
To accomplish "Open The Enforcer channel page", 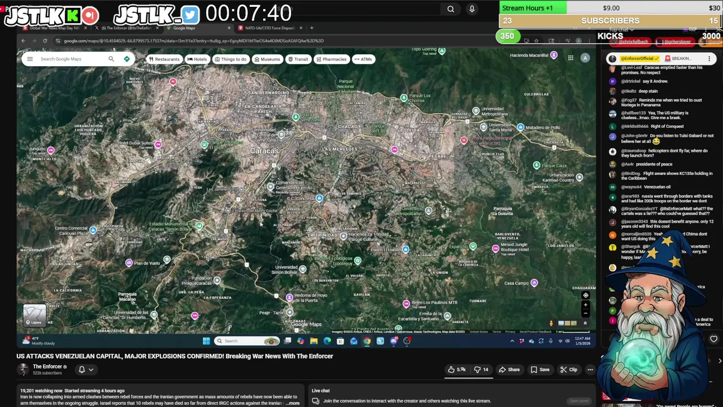I will point(47,366).
